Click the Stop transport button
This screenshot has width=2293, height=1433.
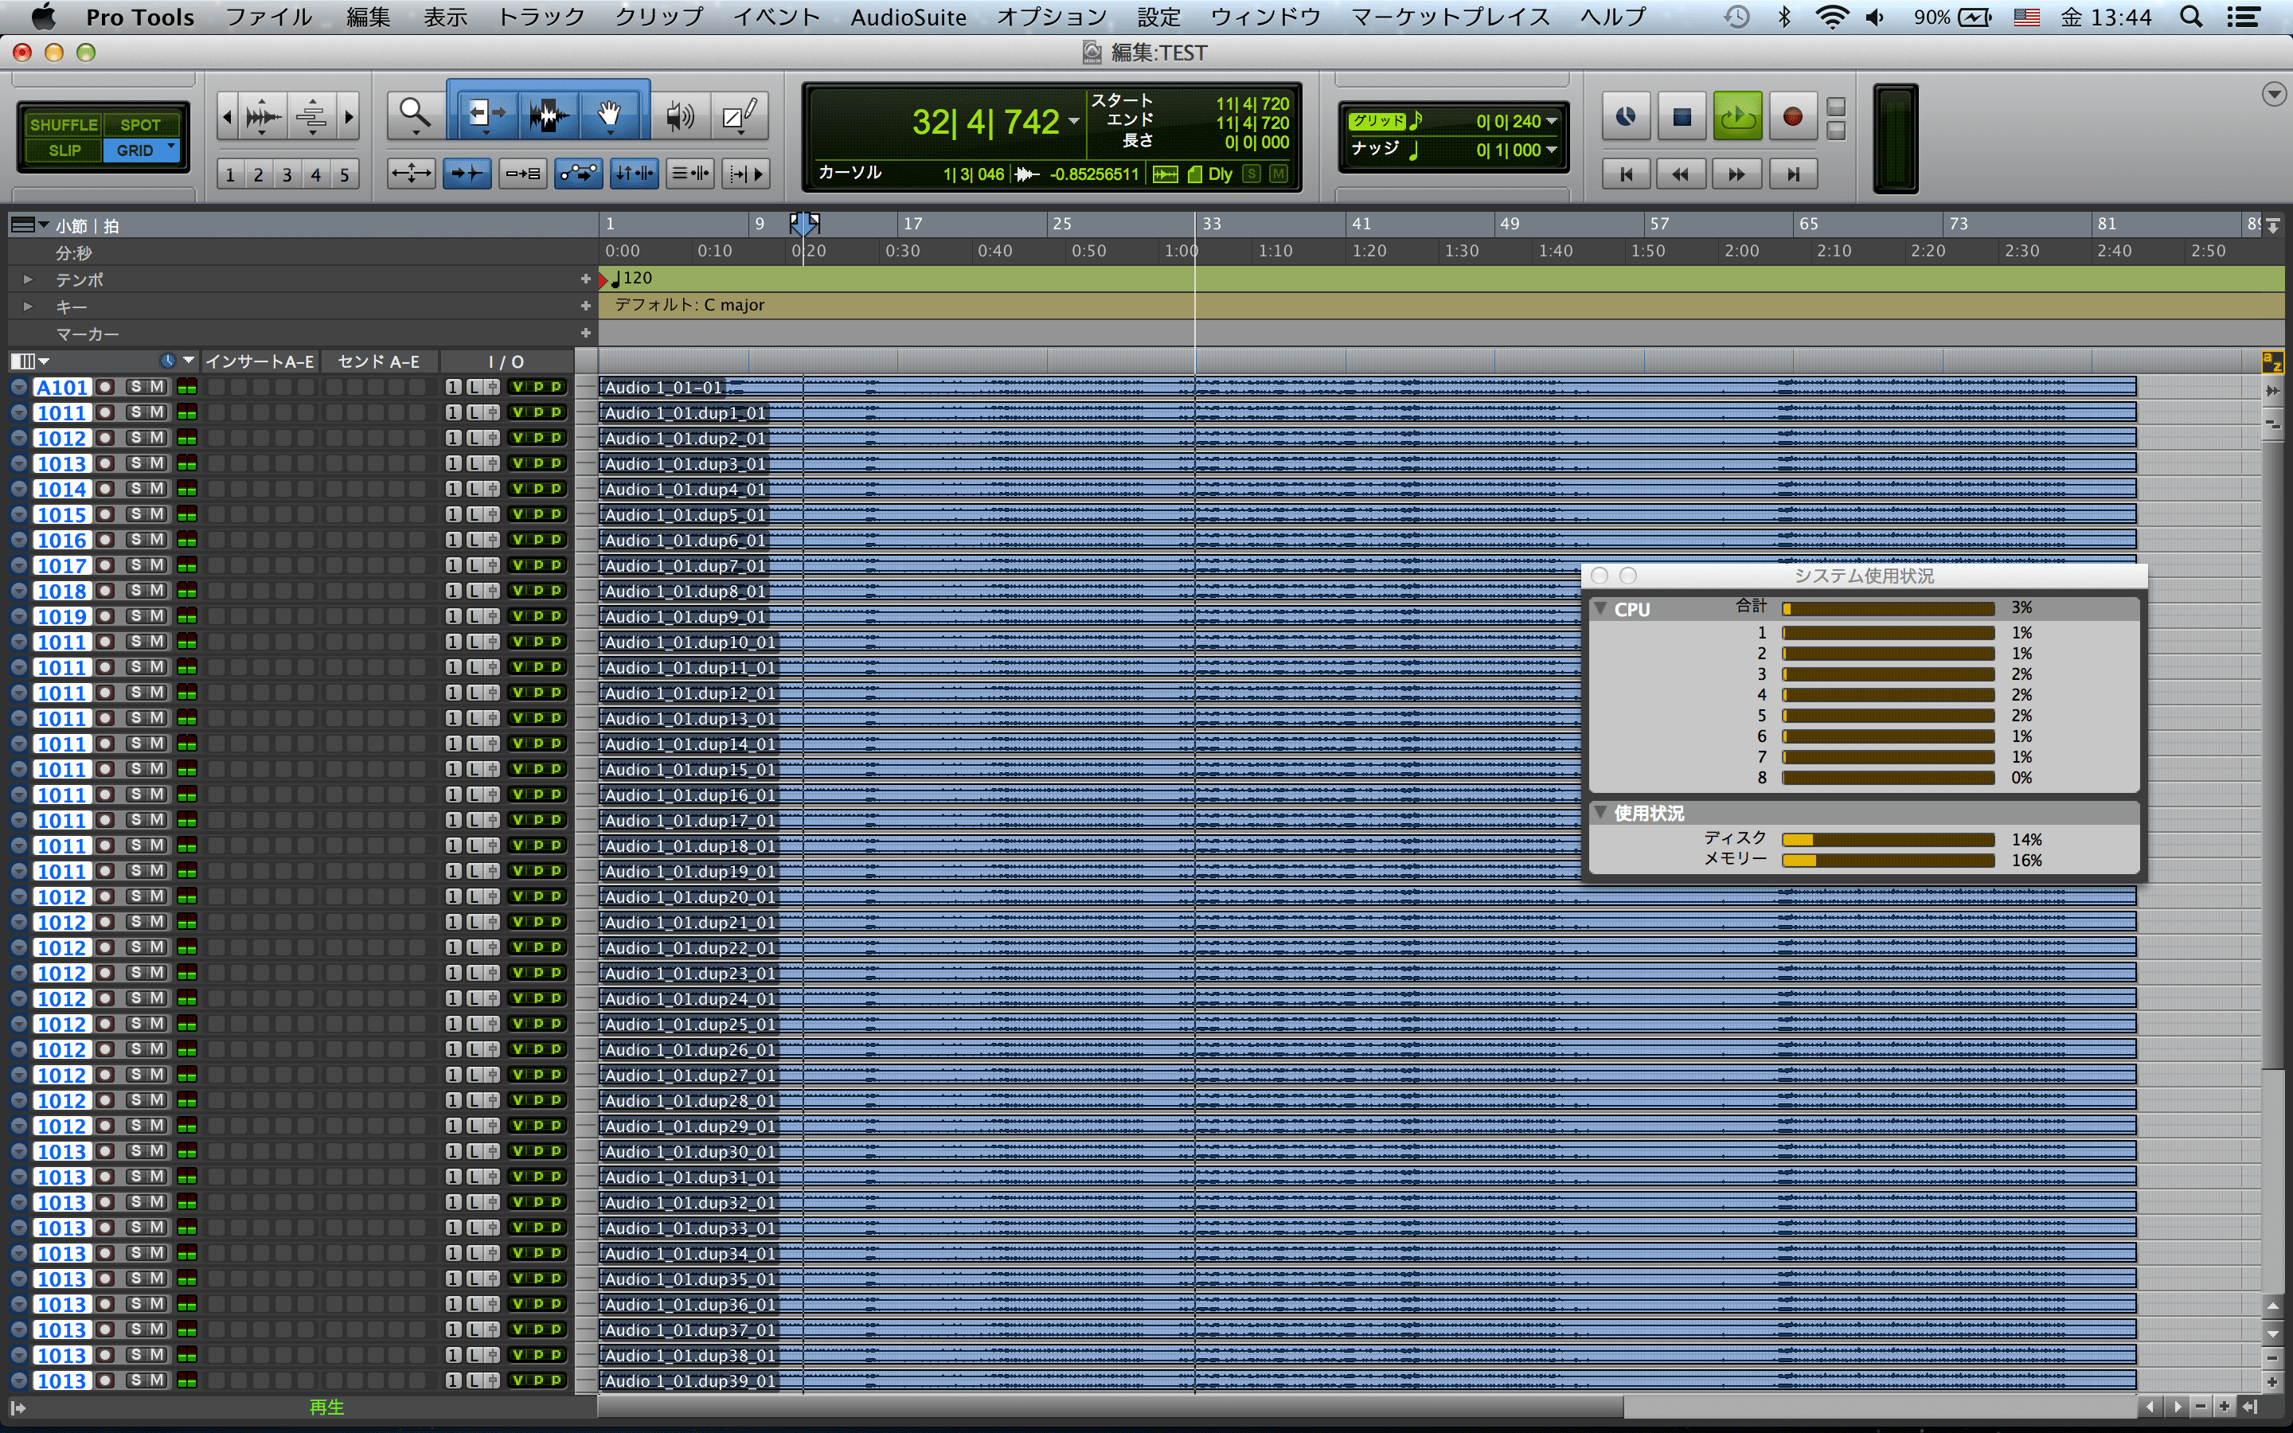(x=1682, y=116)
